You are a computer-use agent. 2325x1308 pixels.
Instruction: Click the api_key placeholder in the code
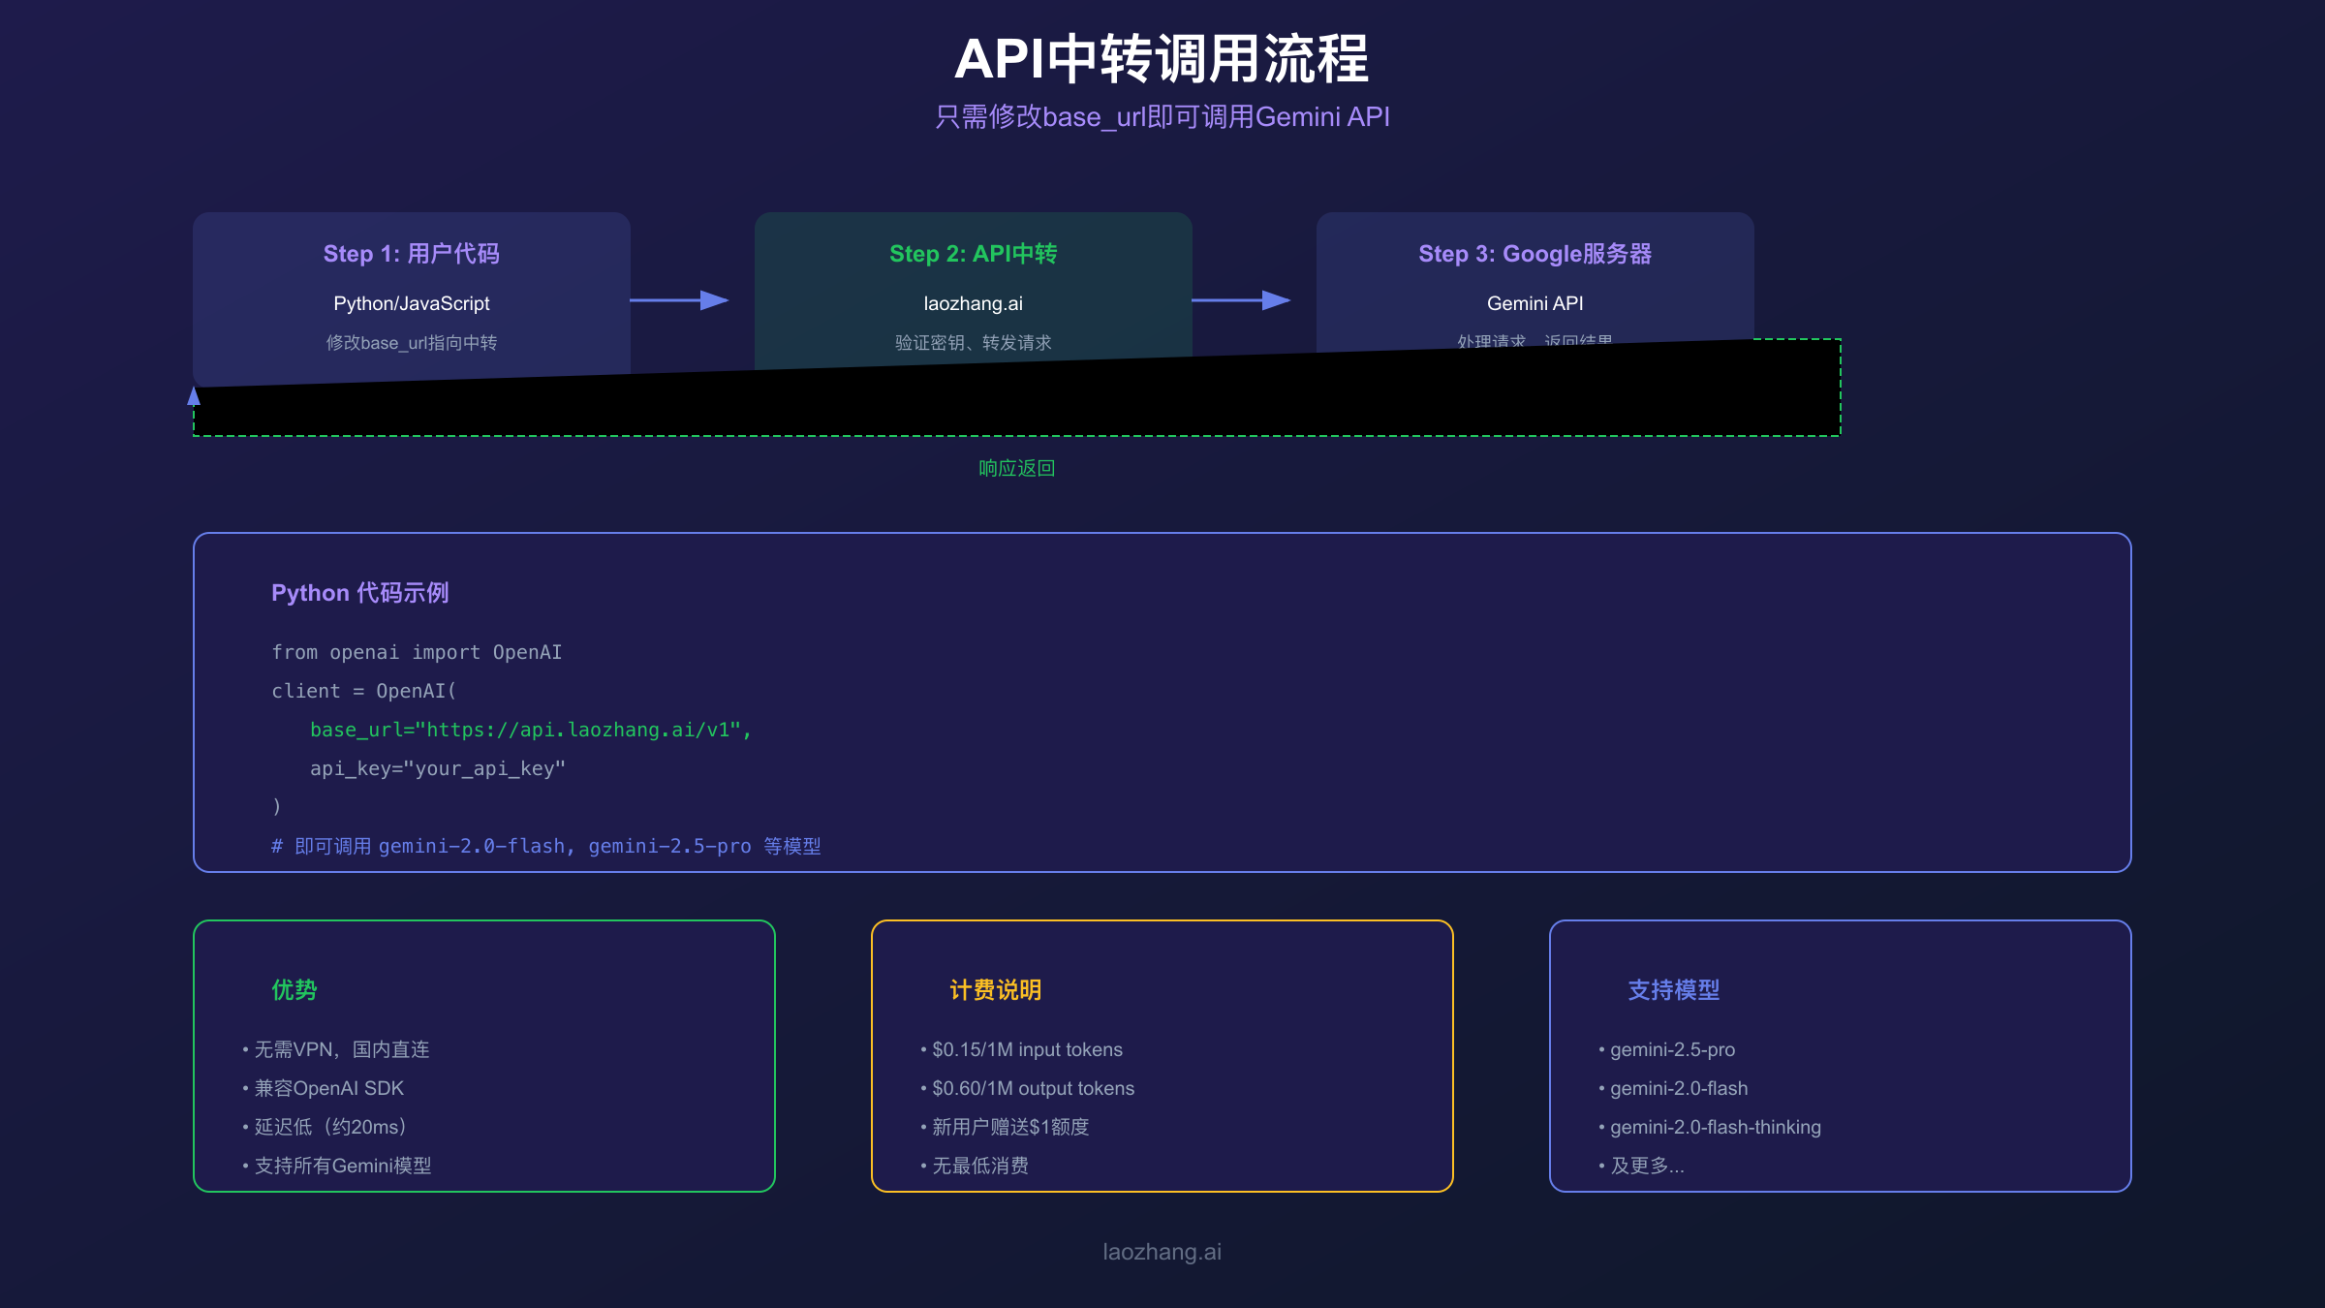click(x=437, y=768)
